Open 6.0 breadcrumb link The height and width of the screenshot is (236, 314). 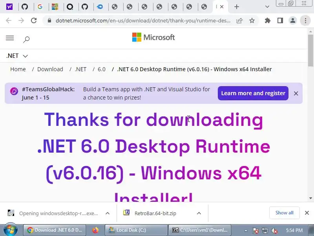[x=102, y=69]
